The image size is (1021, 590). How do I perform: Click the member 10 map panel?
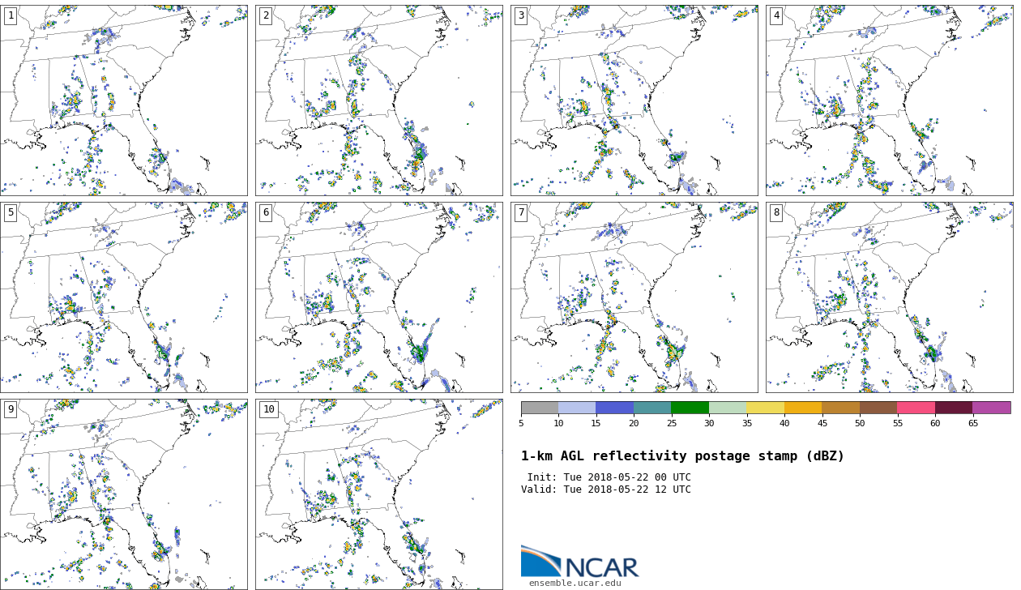[378, 494]
